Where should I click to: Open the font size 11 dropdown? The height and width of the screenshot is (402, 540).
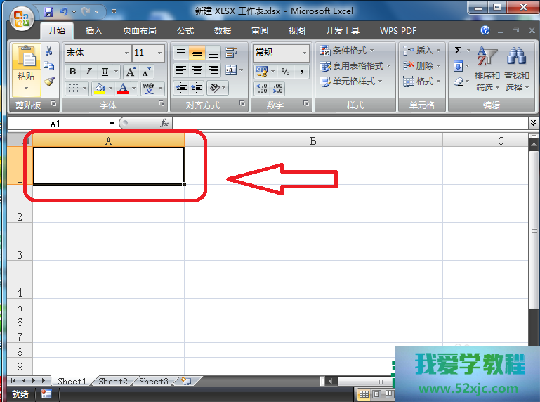coord(160,53)
